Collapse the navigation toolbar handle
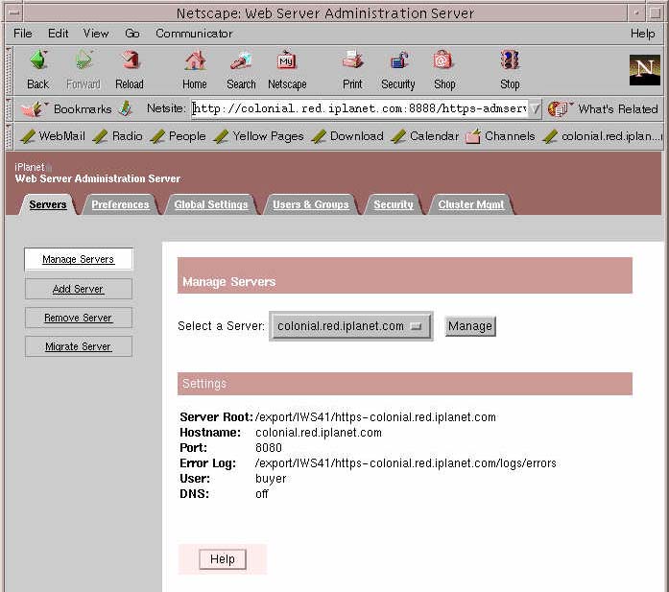Screen dimensions: 669x592 pos(9,70)
